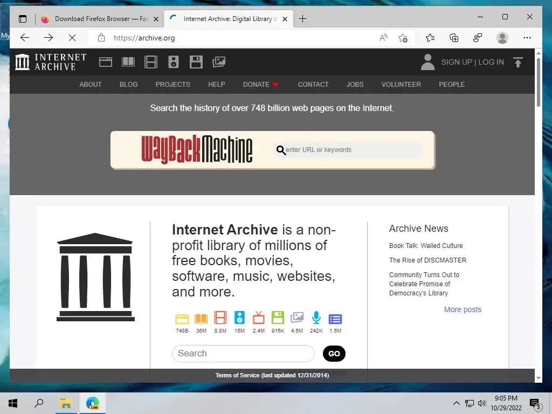The height and width of the screenshot is (414, 552).
Task: Open the Favorites list icon
Action: tap(430, 38)
